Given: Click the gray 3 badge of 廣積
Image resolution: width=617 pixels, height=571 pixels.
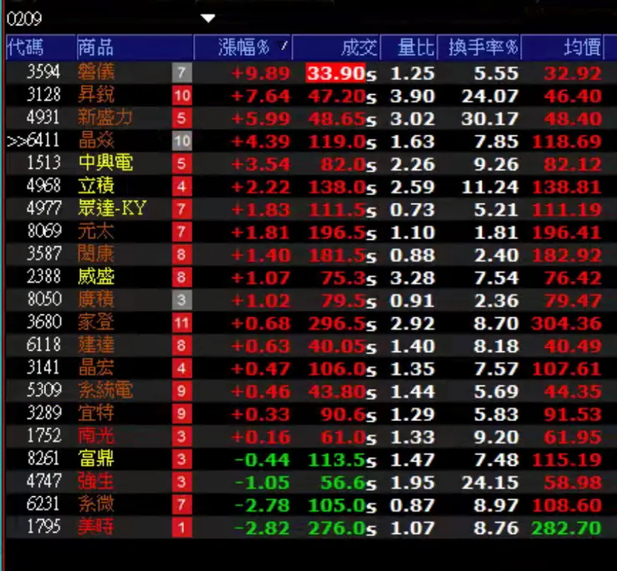Looking at the screenshot, I should (x=182, y=300).
